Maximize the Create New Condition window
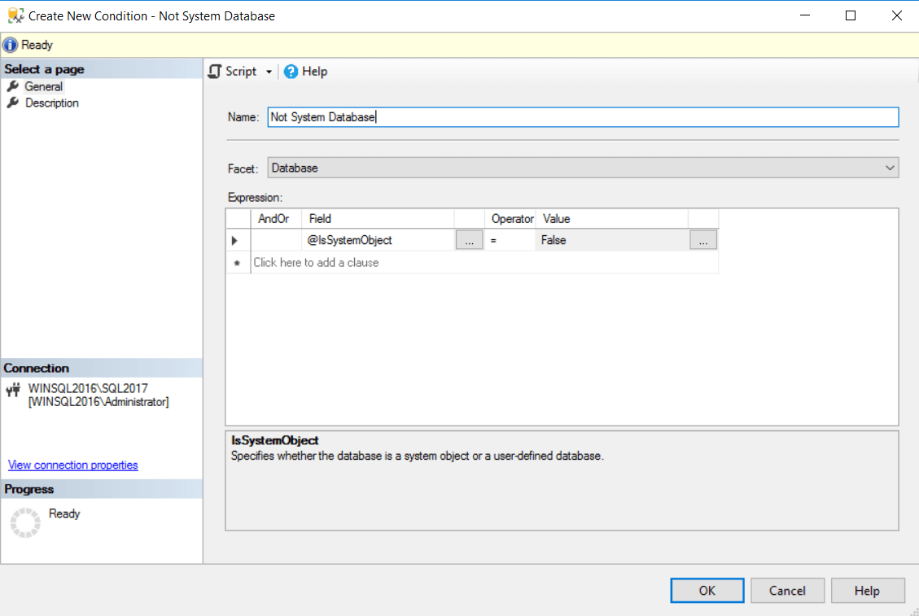The height and width of the screenshot is (616, 919). click(851, 15)
